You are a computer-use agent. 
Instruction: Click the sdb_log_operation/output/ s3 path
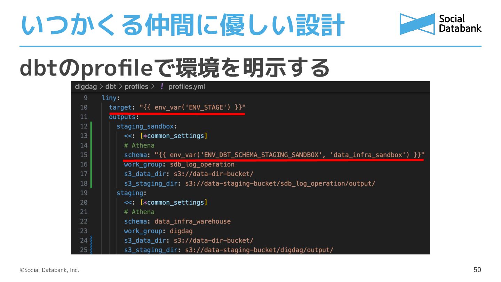tap(280, 183)
